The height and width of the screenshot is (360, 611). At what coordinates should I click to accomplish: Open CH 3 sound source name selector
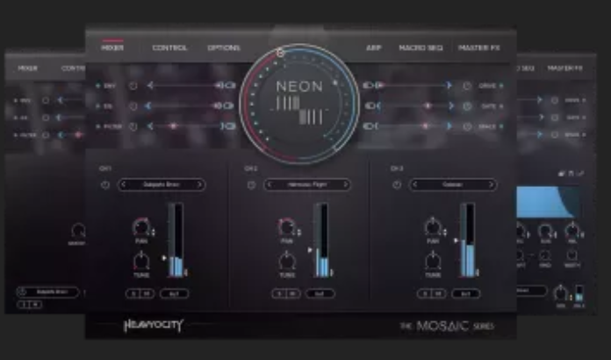pos(453,184)
